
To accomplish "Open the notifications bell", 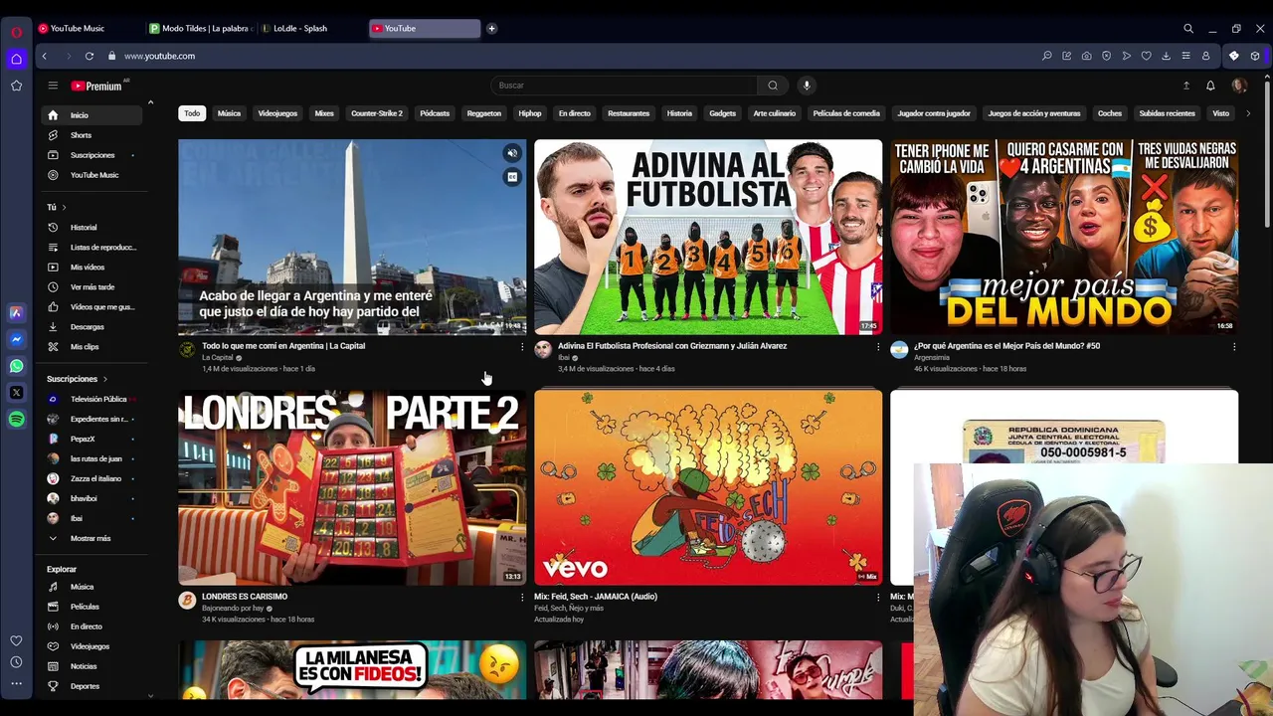I will 1210,86.
